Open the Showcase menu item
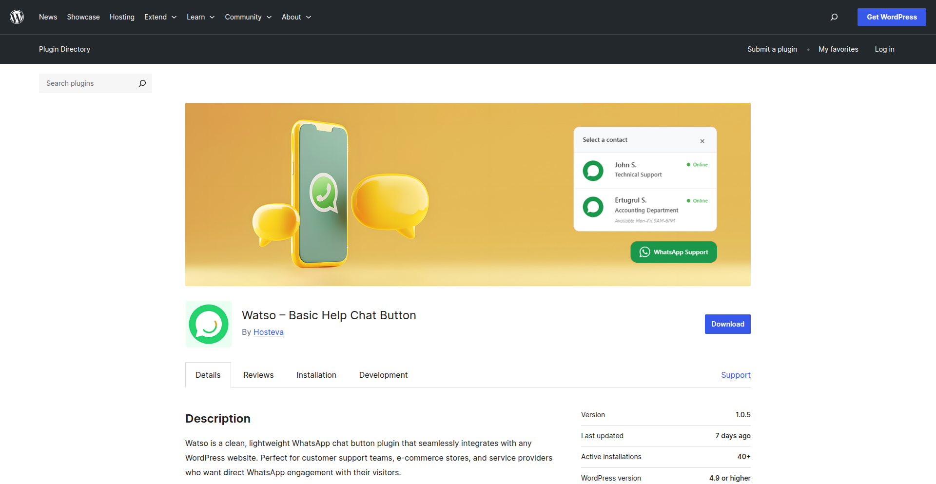This screenshot has height=484, width=936. click(x=83, y=17)
